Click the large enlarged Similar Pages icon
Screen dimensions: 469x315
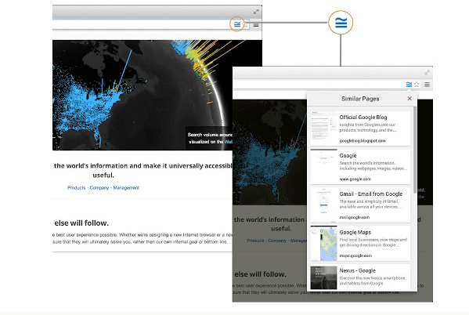point(341,23)
